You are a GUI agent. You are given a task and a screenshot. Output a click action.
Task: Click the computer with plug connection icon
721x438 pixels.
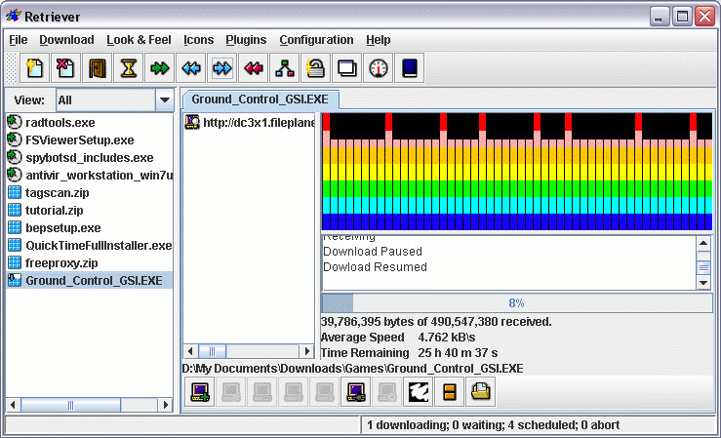[356, 392]
